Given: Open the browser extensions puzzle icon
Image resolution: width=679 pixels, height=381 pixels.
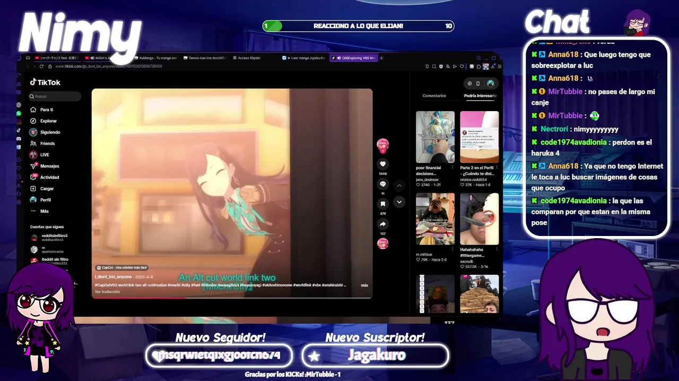Looking at the screenshot, I should [x=479, y=67].
